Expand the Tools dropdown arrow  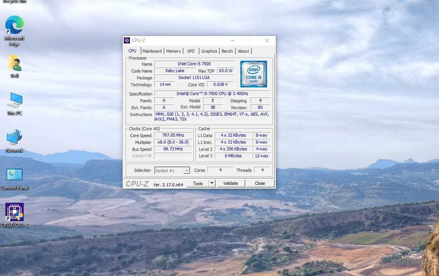212,183
